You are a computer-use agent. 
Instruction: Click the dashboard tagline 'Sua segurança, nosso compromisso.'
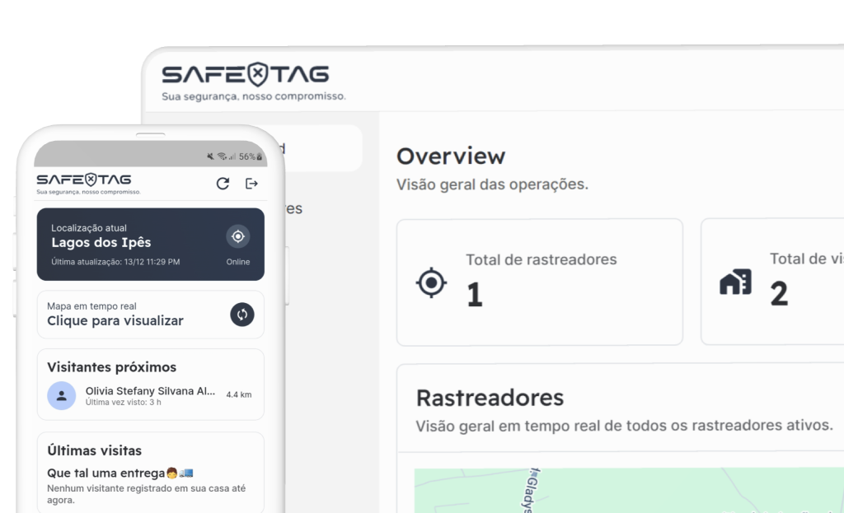point(254,96)
